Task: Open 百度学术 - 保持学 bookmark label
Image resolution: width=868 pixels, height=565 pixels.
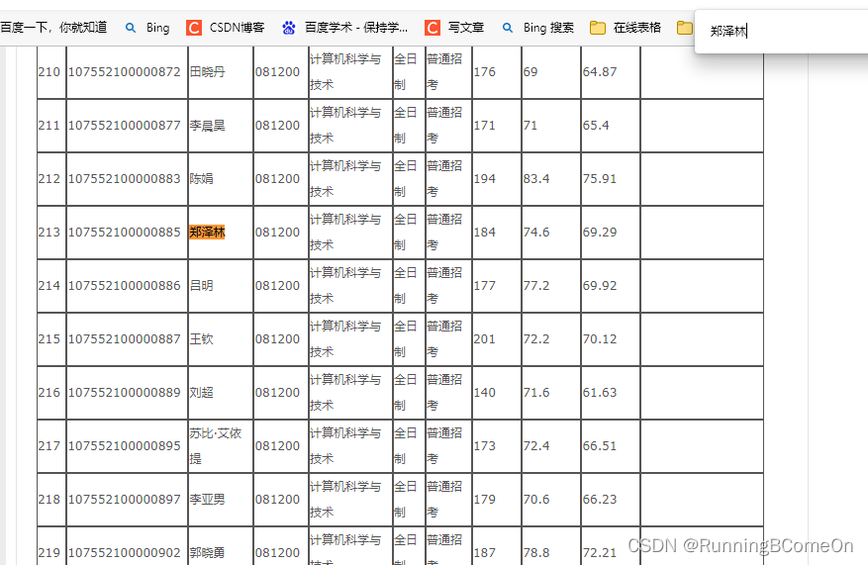Action: click(356, 28)
